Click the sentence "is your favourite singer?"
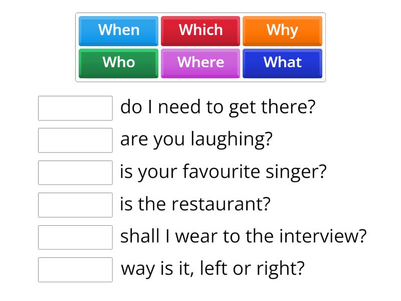Image resolution: width=401 pixels, height=301 pixels. pos(224,171)
